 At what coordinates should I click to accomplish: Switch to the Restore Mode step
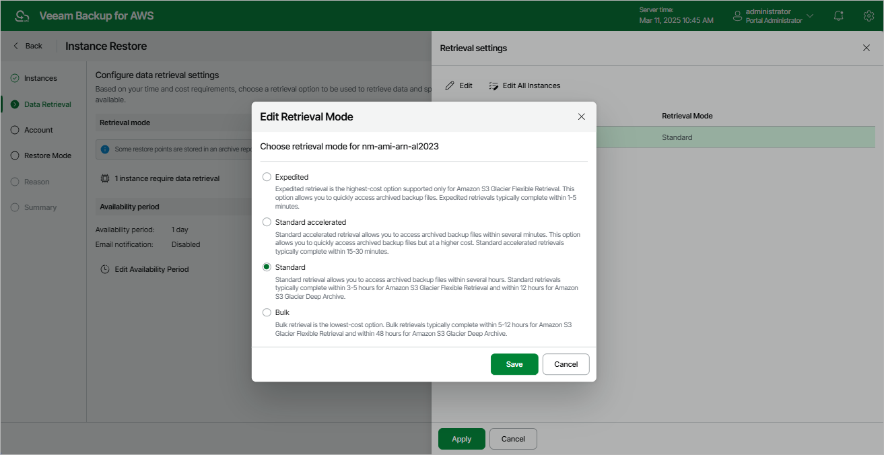47,155
